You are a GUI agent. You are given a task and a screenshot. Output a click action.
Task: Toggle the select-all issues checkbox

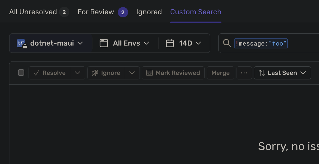(21, 73)
